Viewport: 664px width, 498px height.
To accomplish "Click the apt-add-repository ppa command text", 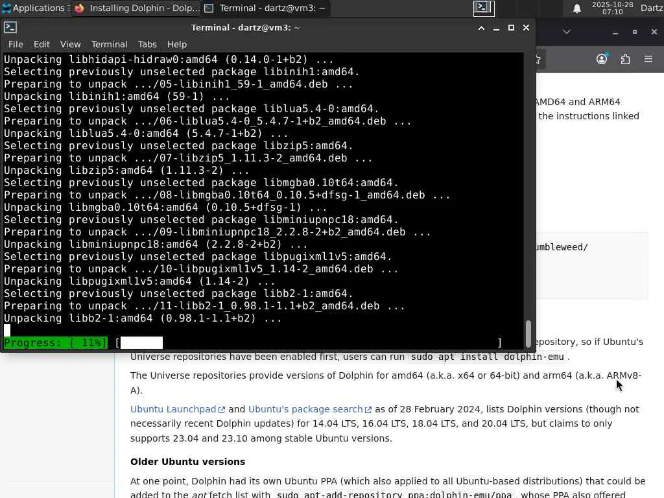I will [x=394, y=494].
